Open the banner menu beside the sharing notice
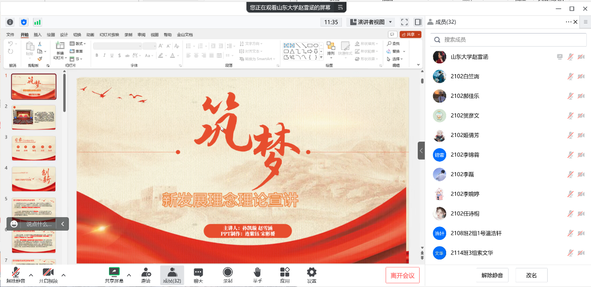 point(340,7)
